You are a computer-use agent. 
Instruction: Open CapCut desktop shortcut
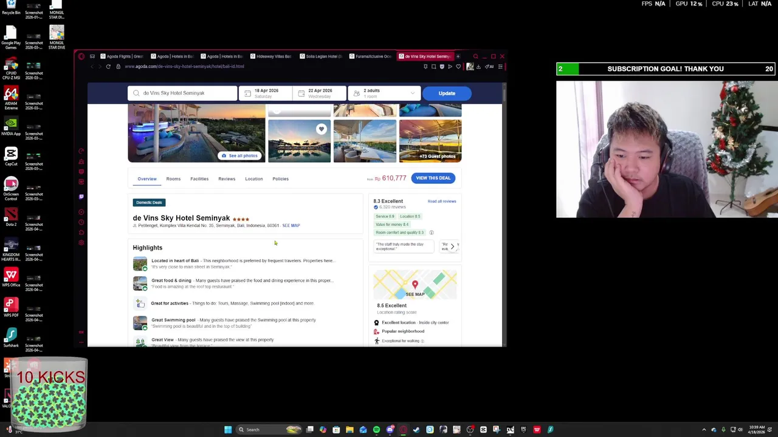(x=11, y=156)
